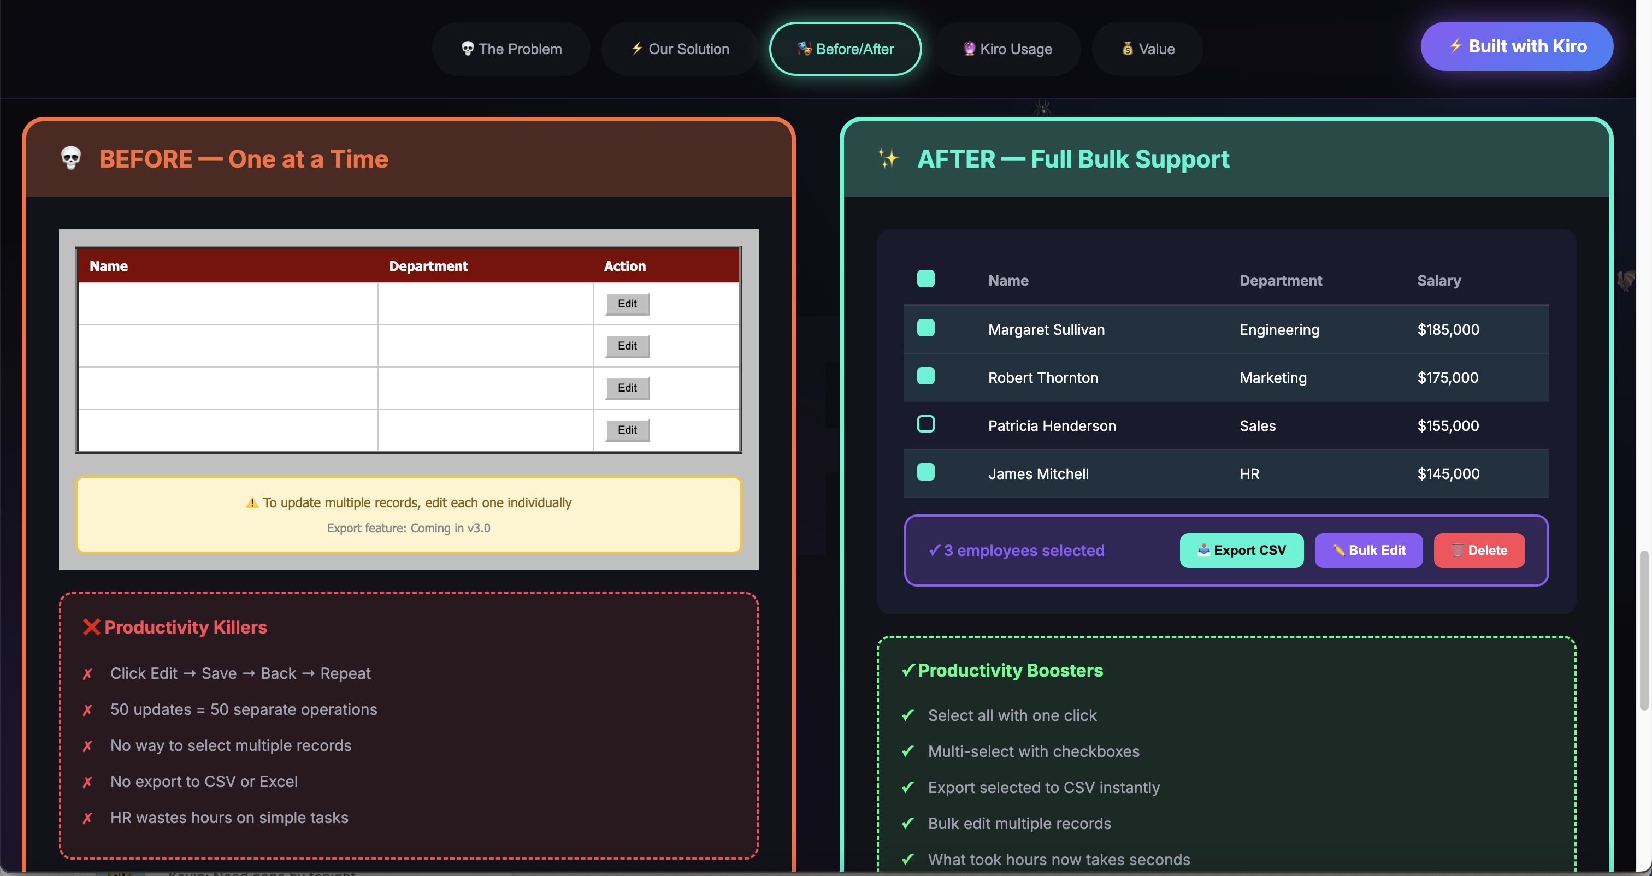Viewport: 1652px width, 876px height.
Task: Open The Problem tab
Action: coord(511,49)
